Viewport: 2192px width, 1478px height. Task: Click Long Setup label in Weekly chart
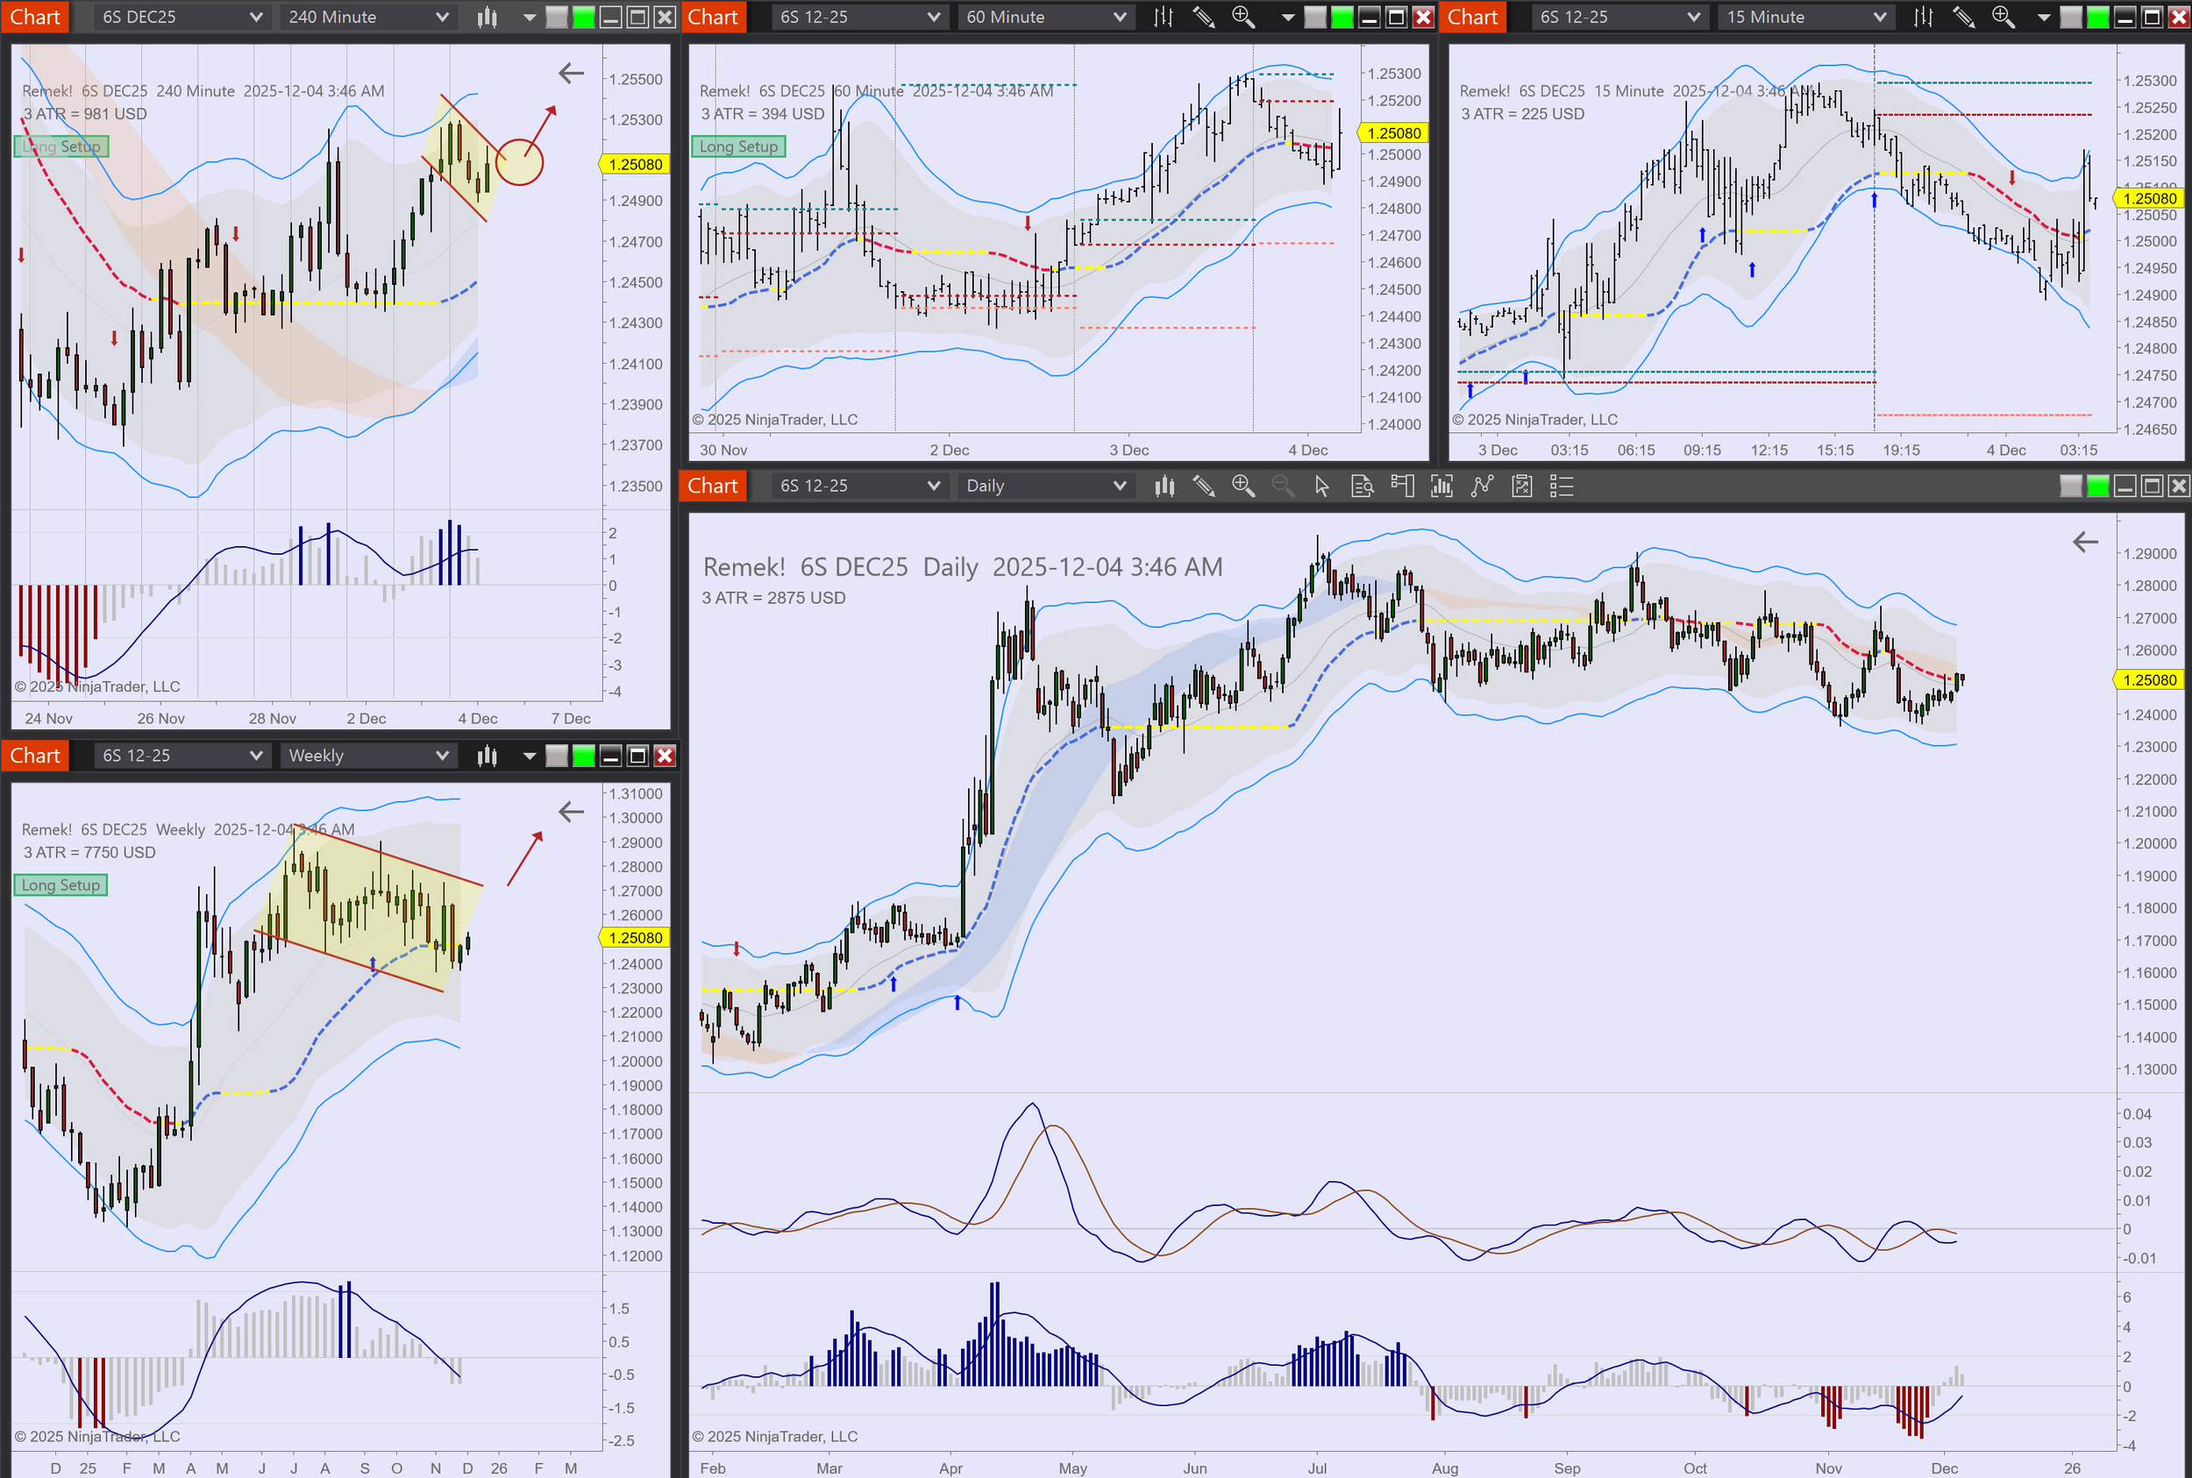[x=61, y=885]
